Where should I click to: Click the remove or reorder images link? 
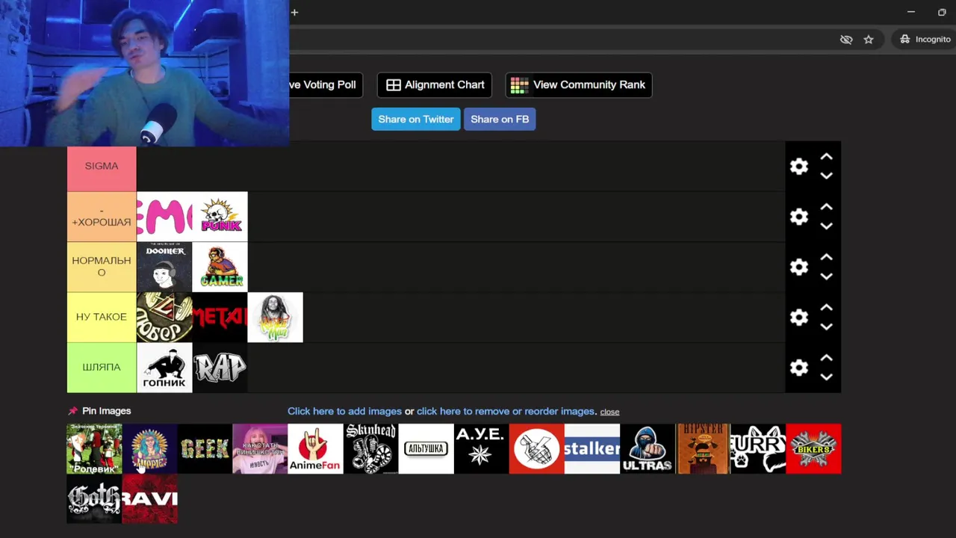pos(506,411)
